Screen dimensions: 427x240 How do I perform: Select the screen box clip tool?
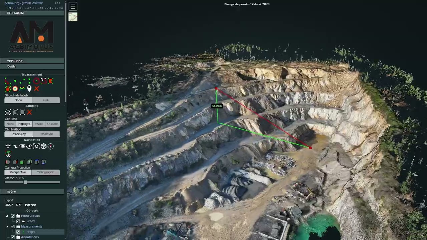(22, 112)
